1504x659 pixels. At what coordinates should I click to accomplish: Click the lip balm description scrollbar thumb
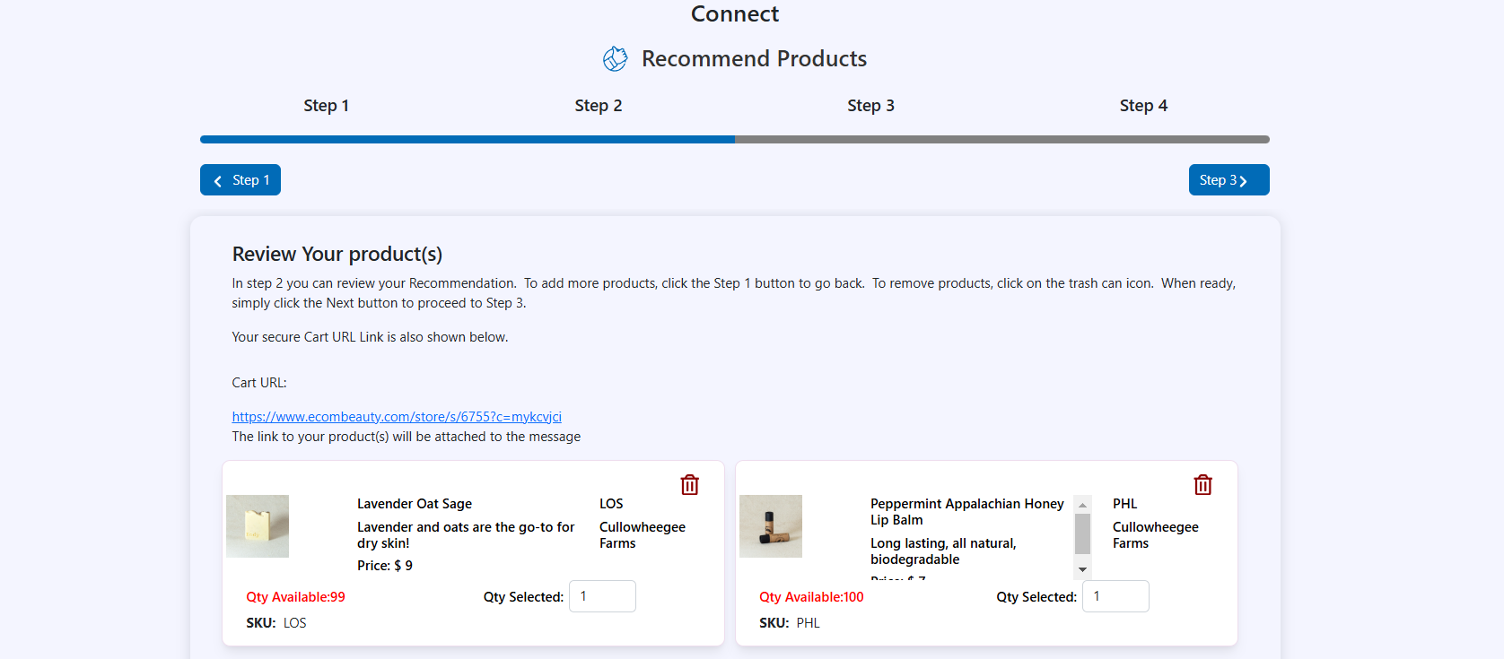1082,533
